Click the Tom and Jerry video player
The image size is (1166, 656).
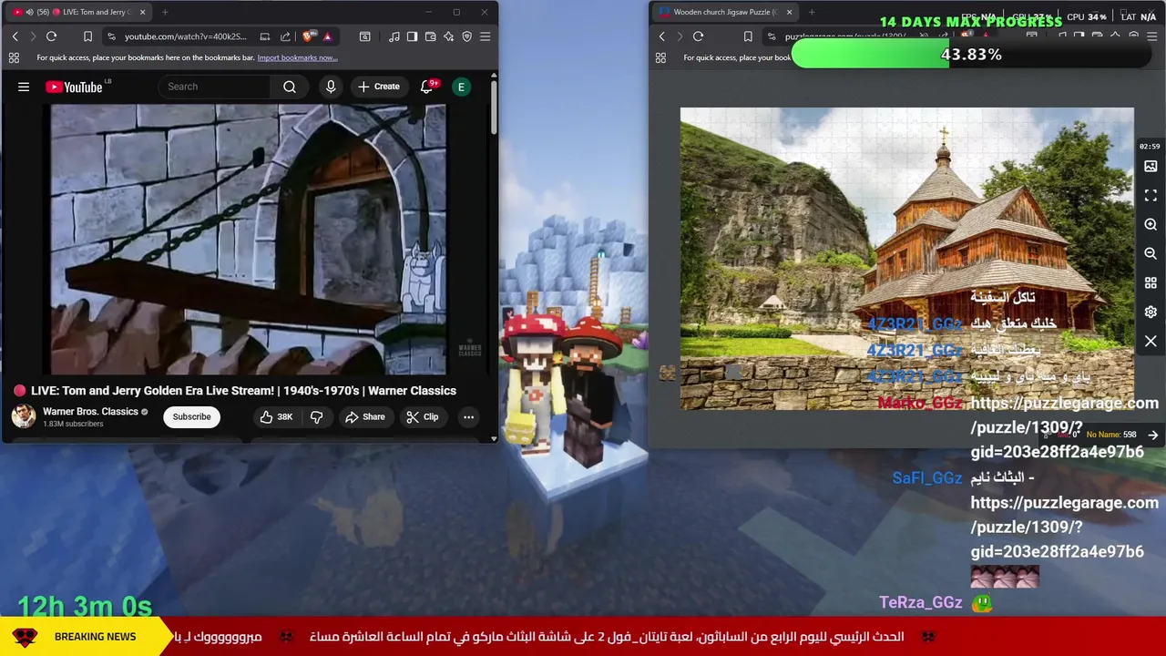tap(249, 239)
